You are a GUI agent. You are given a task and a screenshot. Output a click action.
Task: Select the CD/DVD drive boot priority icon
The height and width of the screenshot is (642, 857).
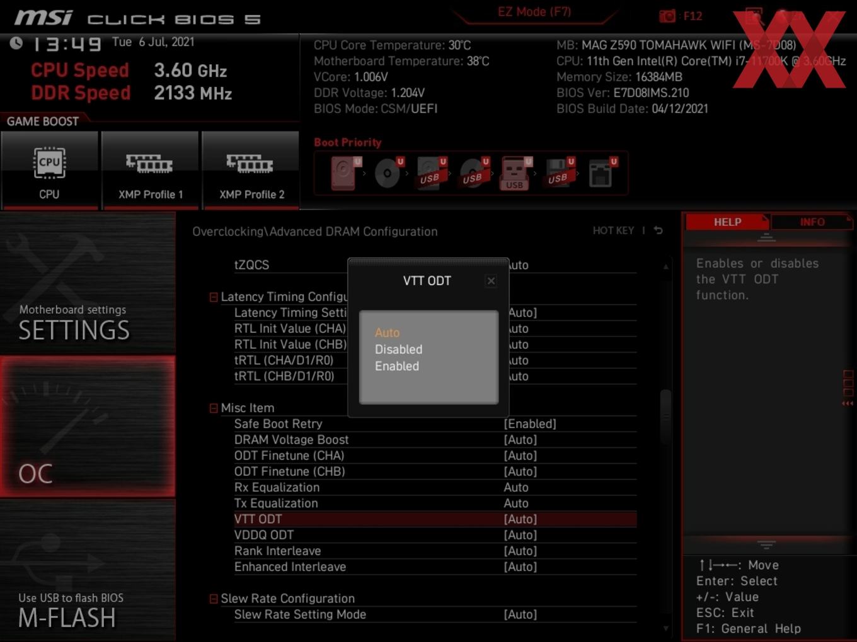tap(388, 172)
